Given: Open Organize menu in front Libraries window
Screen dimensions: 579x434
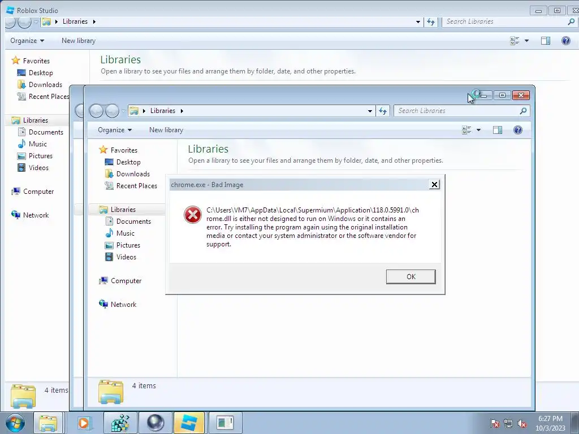Looking at the screenshot, I should pyautogui.click(x=114, y=130).
